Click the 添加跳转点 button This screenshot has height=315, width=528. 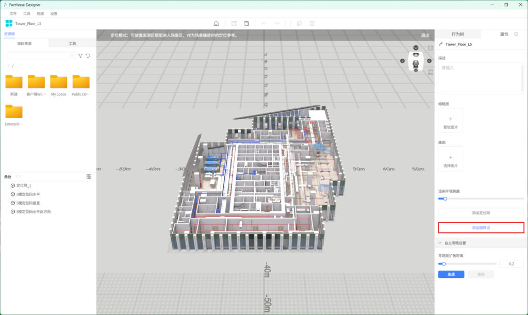coord(481,228)
